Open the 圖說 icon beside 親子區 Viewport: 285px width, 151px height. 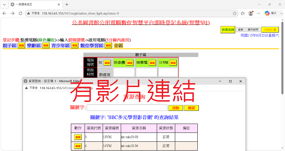coord(21,45)
